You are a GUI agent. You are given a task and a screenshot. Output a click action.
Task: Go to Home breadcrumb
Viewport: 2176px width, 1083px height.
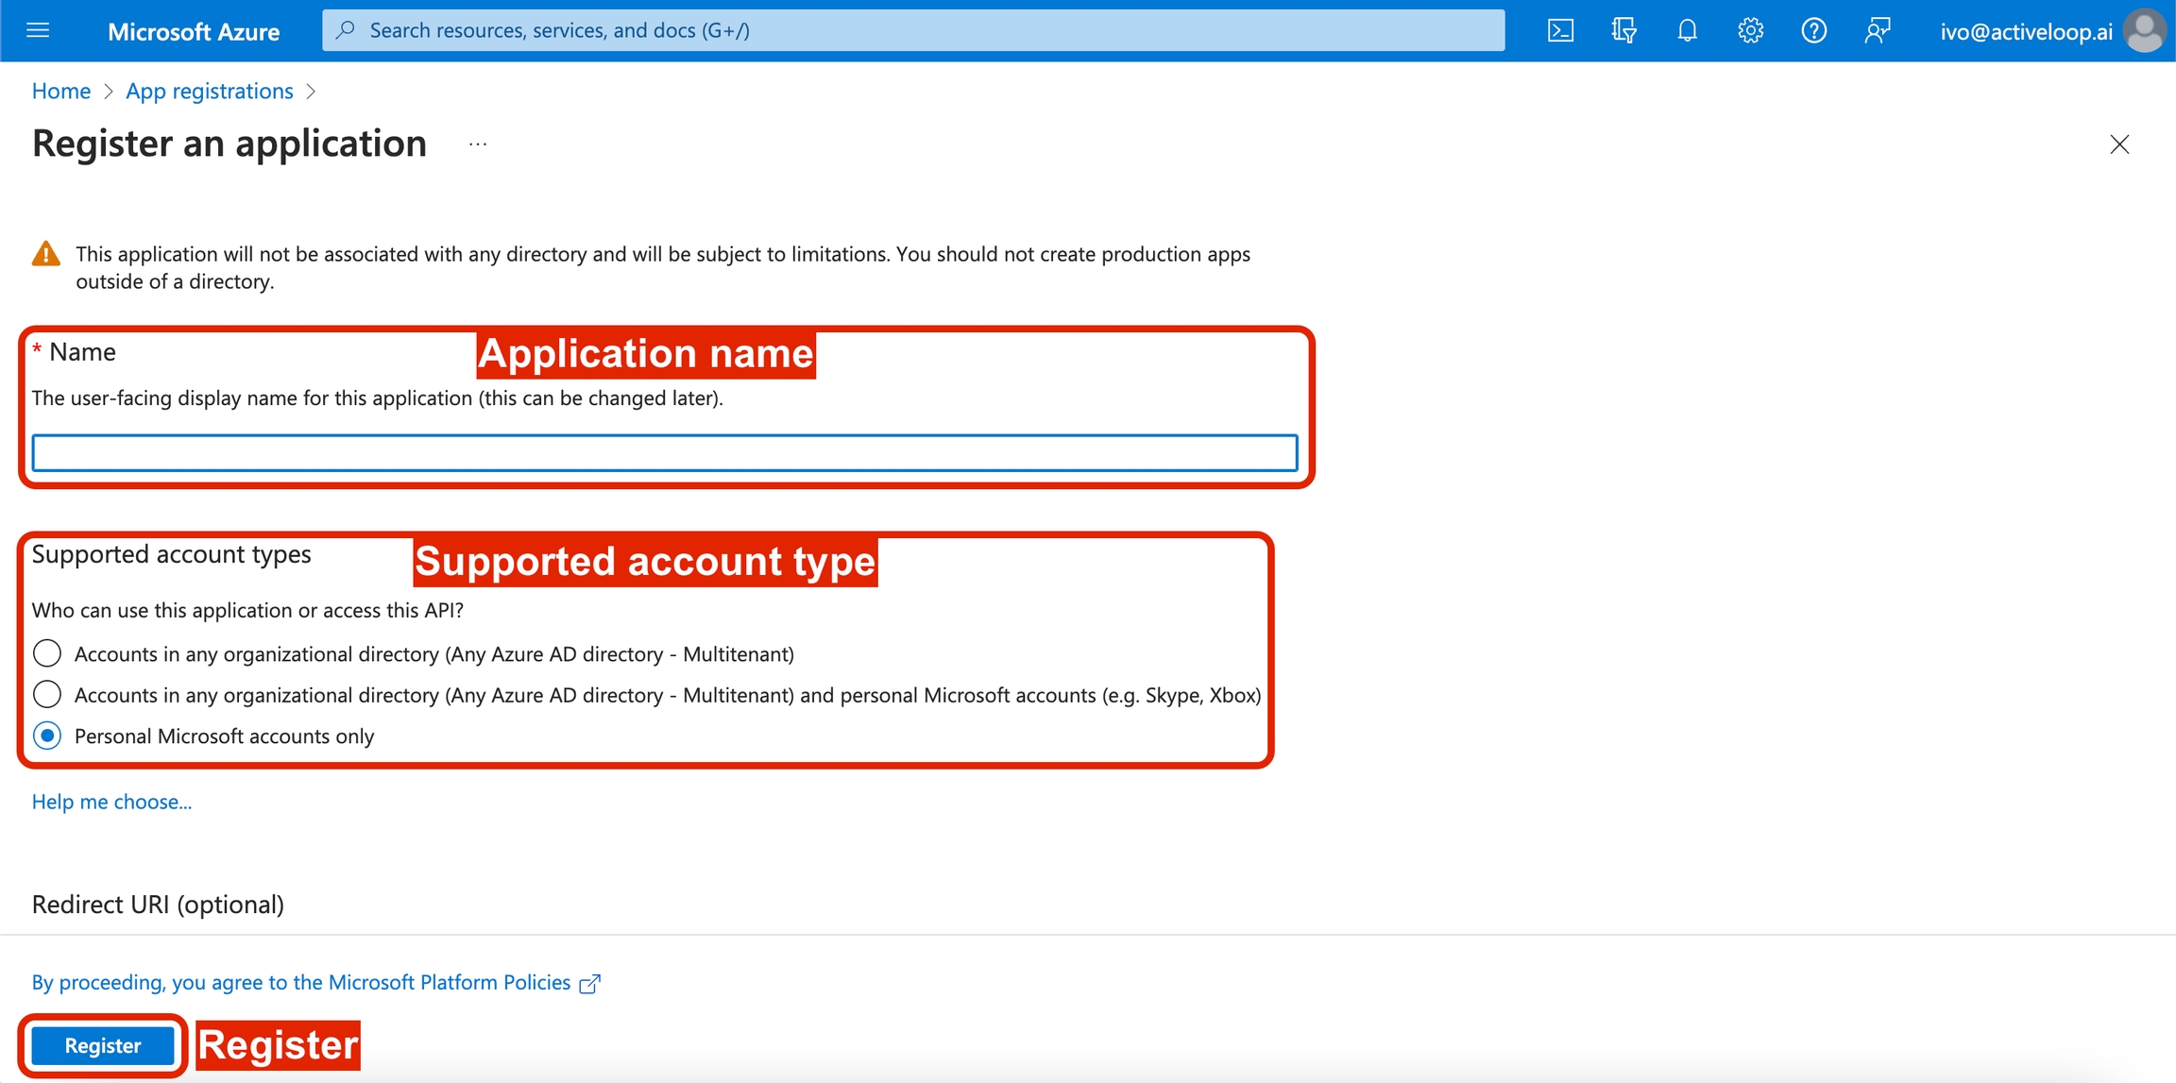click(61, 91)
